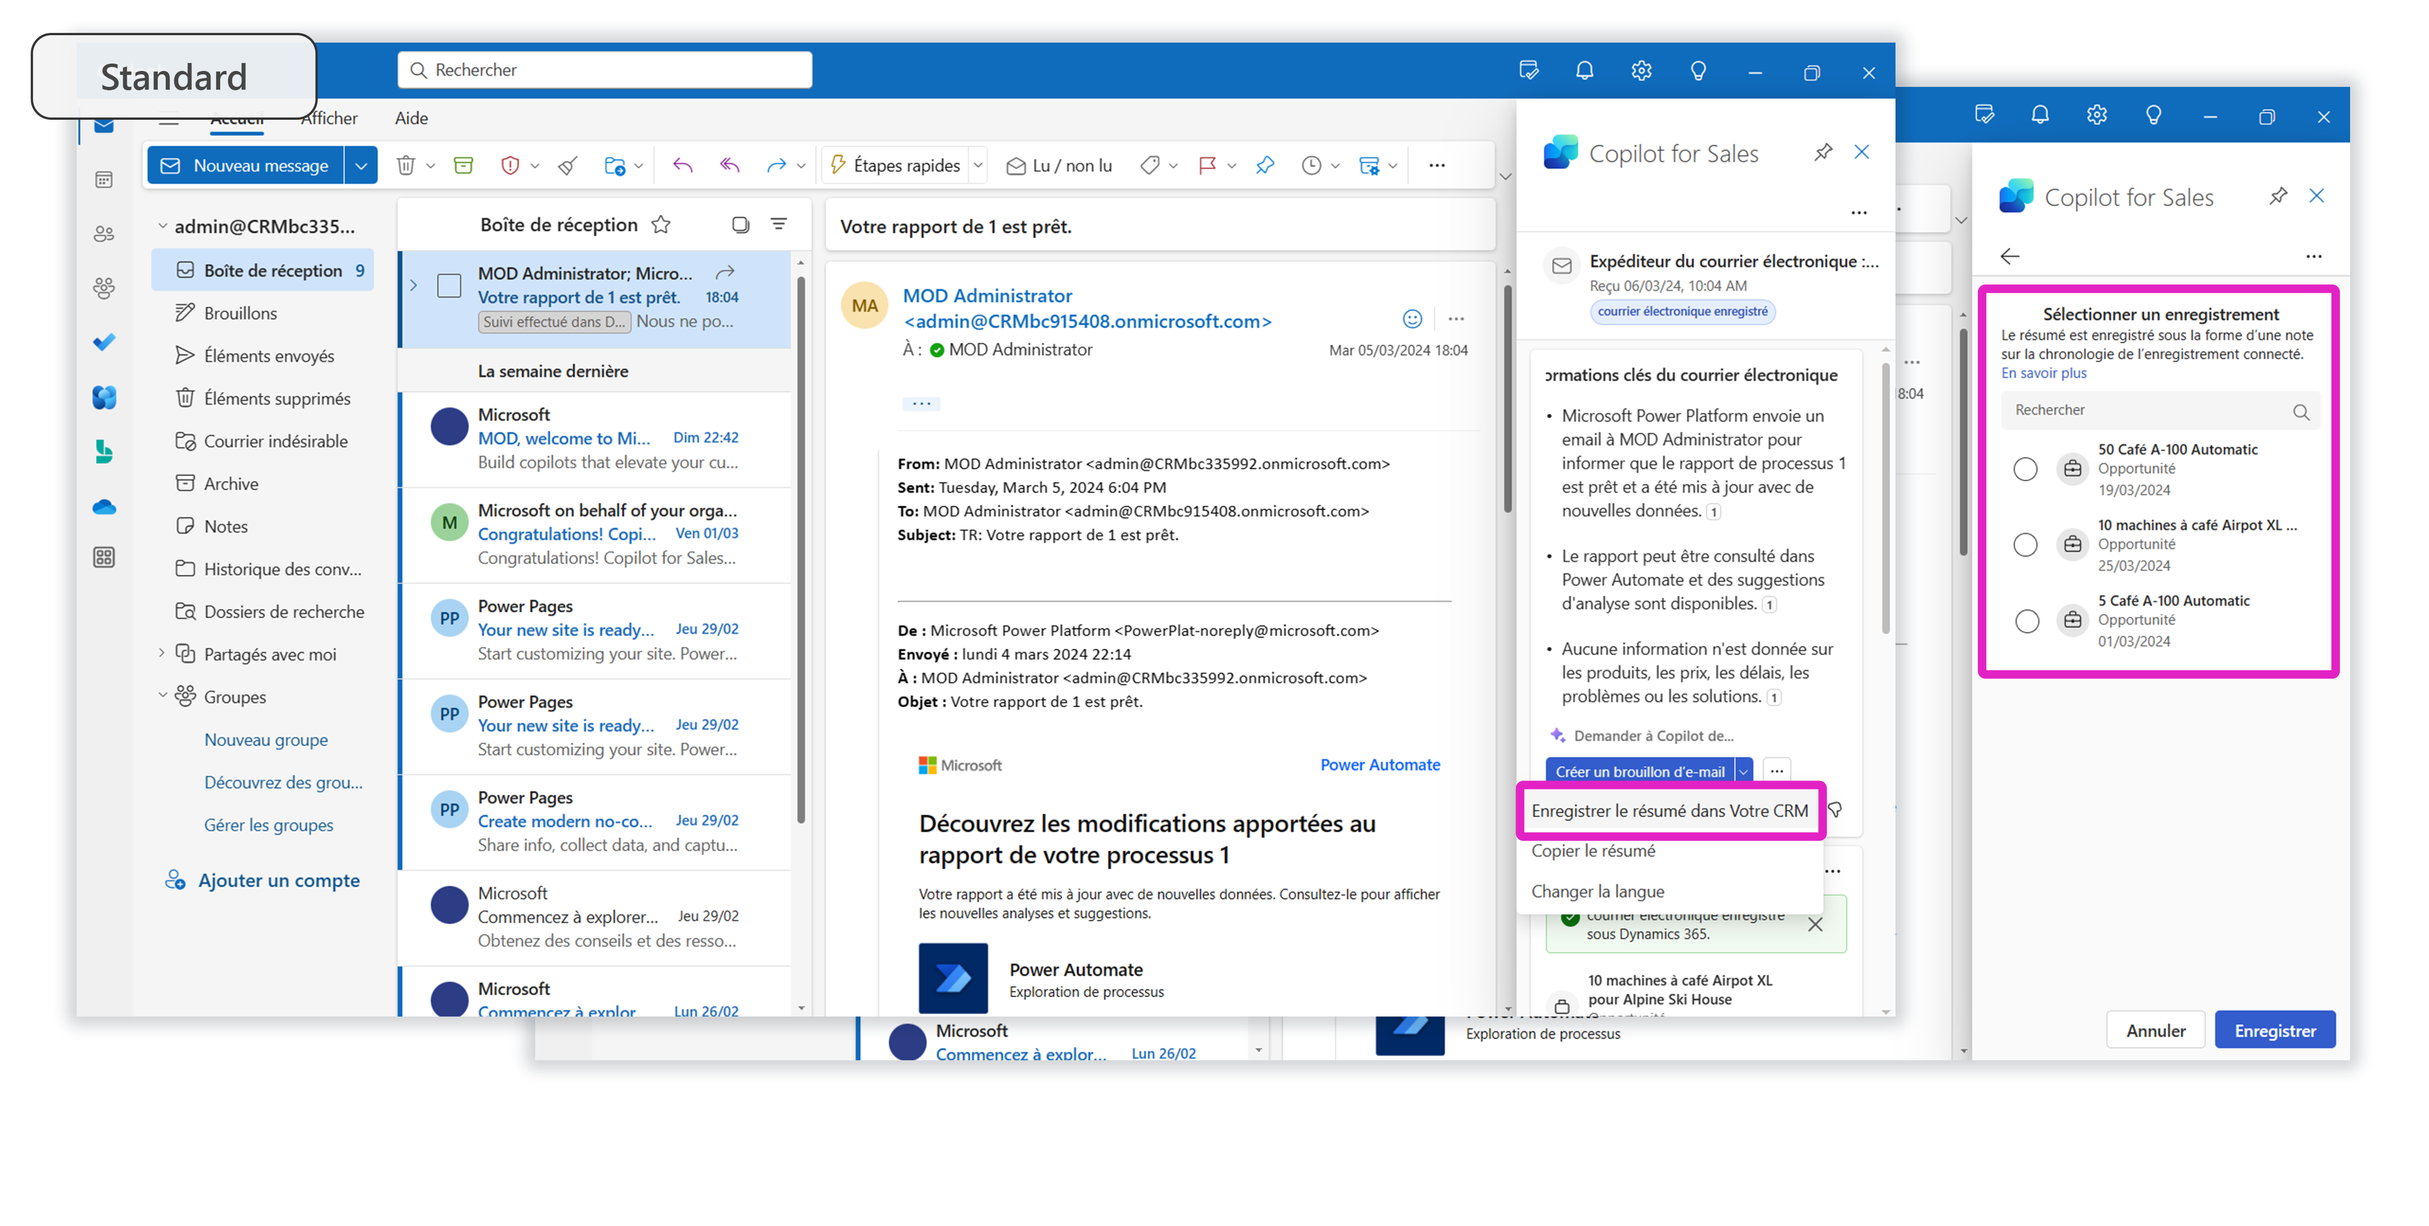Snooze the email with the clock icon
Screen dimensions: 2429x1226
tap(1312, 165)
